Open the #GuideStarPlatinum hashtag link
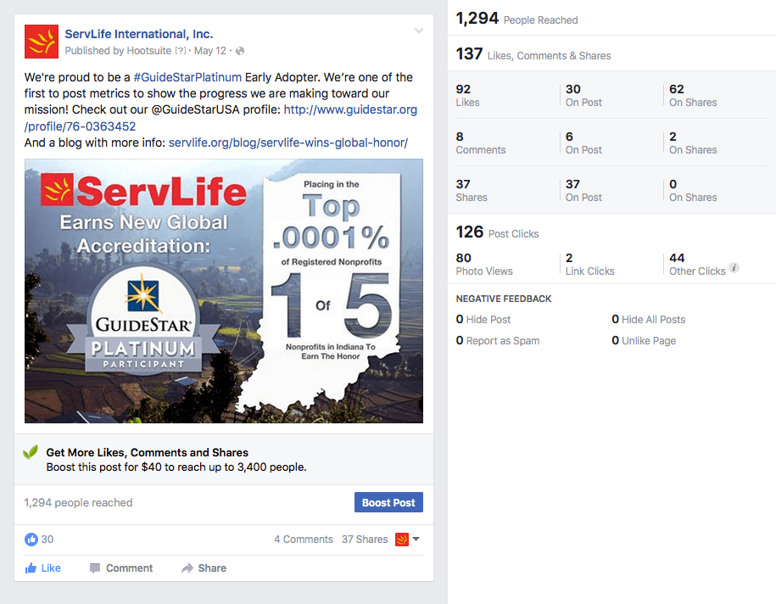The height and width of the screenshot is (604, 776). (x=187, y=77)
